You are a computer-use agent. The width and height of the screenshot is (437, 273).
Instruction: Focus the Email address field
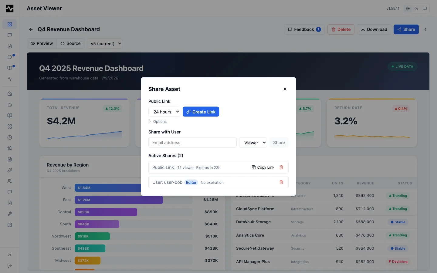192,143
